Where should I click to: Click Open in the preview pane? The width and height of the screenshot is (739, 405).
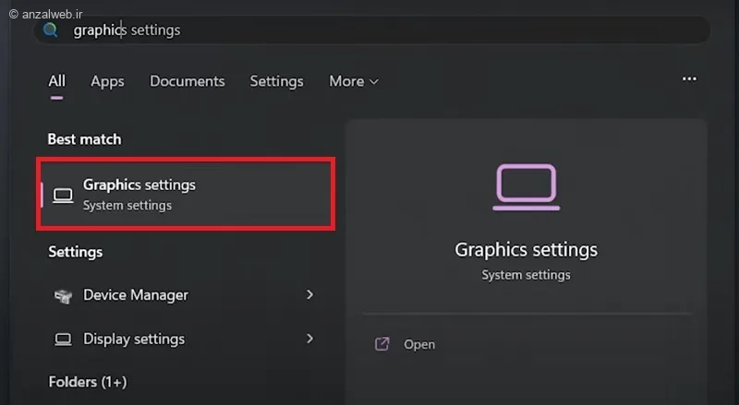[x=418, y=344]
